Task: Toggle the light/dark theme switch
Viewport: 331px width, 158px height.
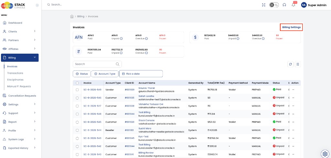Action: point(274,5)
